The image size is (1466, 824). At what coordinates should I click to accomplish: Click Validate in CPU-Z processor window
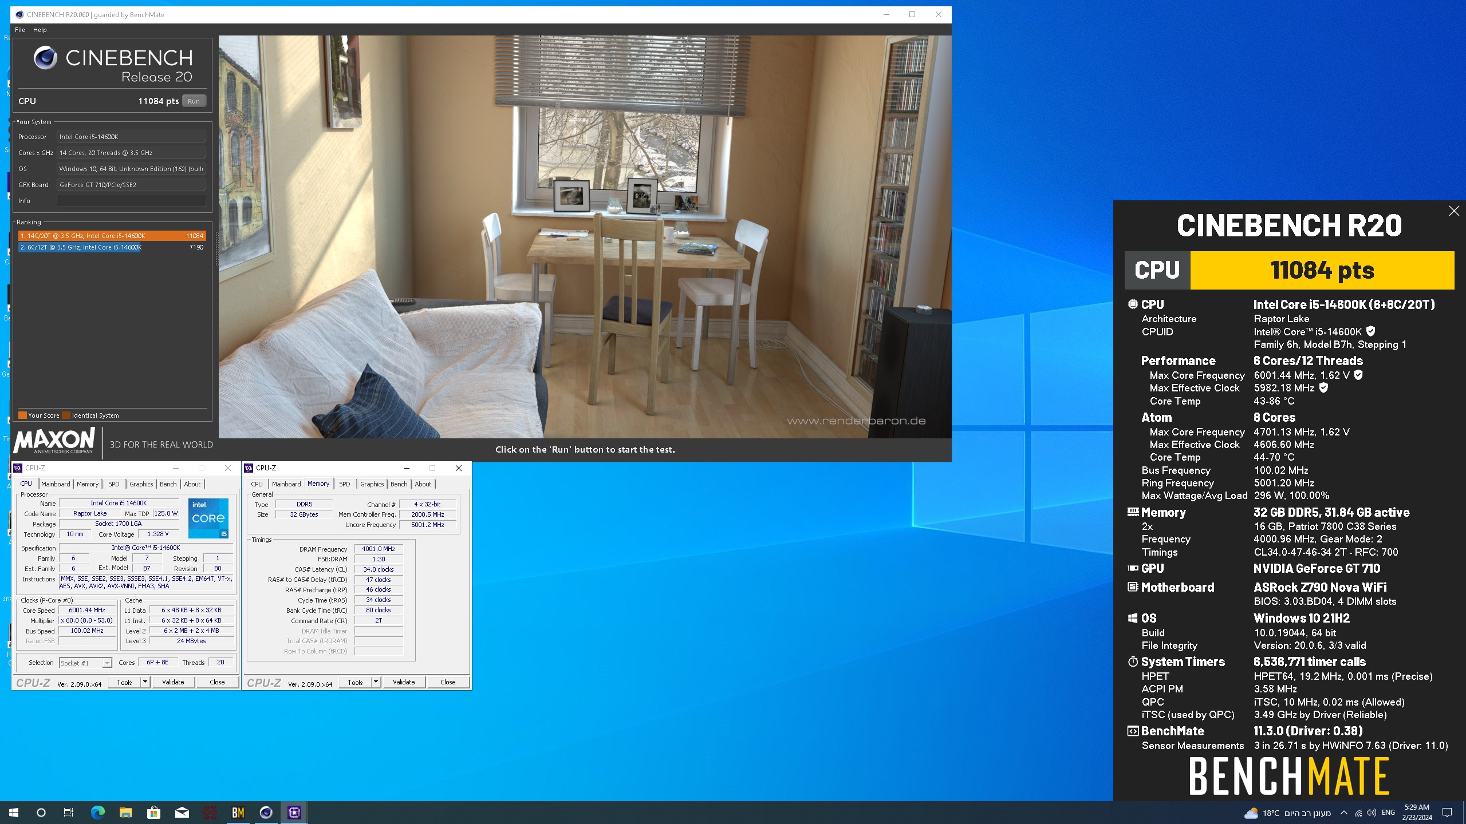click(173, 682)
